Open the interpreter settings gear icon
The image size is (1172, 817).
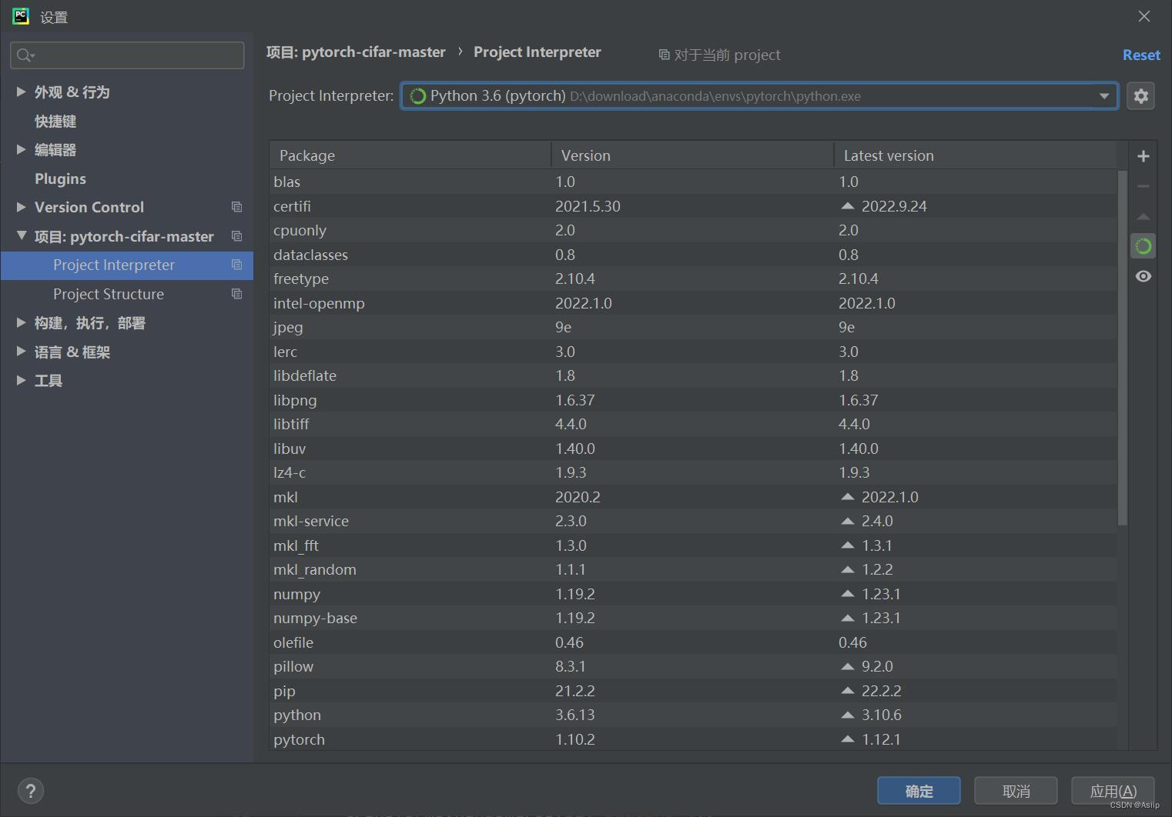[x=1141, y=95]
